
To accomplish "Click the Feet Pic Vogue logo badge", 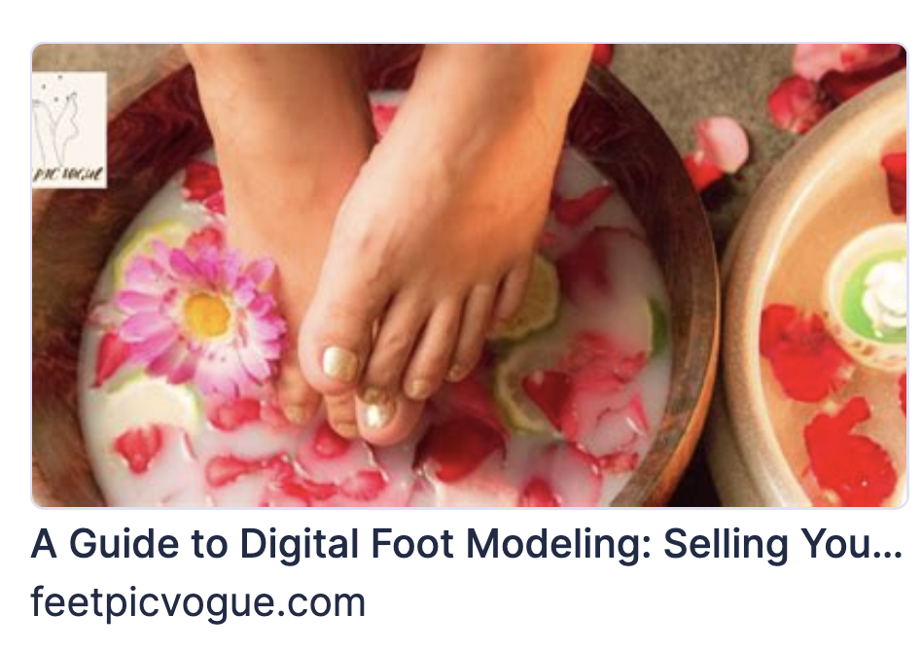I will point(69,129).
